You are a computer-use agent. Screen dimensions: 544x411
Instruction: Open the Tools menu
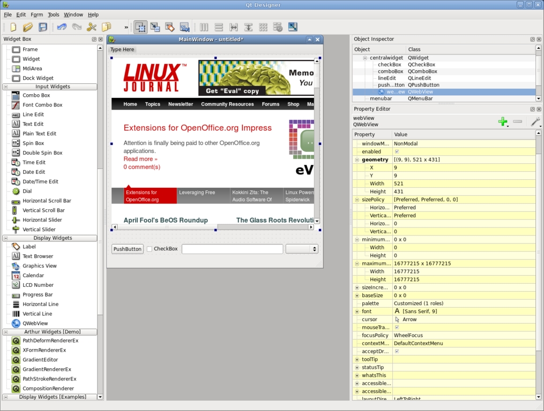click(54, 14)
